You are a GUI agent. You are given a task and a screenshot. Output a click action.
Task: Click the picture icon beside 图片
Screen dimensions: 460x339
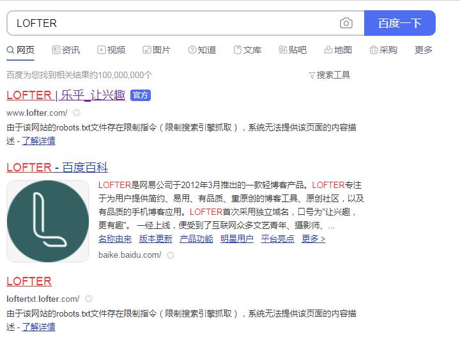tap(146, 50)
